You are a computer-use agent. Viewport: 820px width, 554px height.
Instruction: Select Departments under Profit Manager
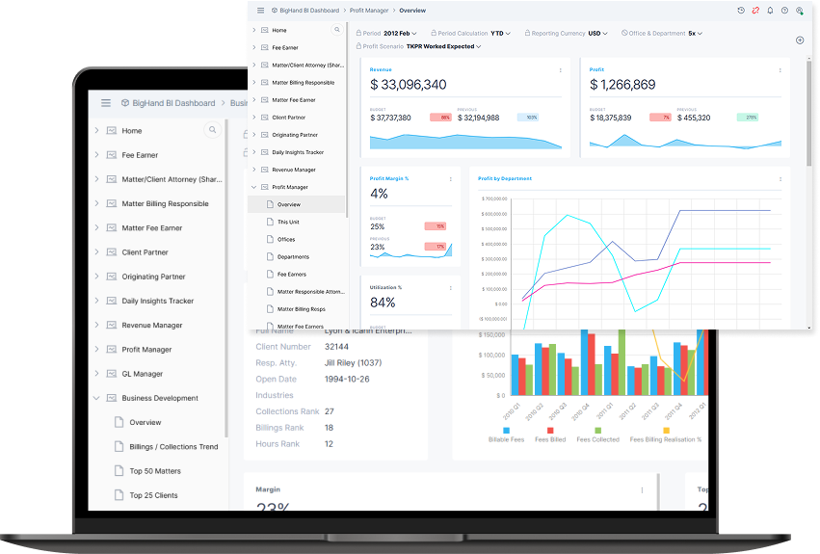[293, 257]
